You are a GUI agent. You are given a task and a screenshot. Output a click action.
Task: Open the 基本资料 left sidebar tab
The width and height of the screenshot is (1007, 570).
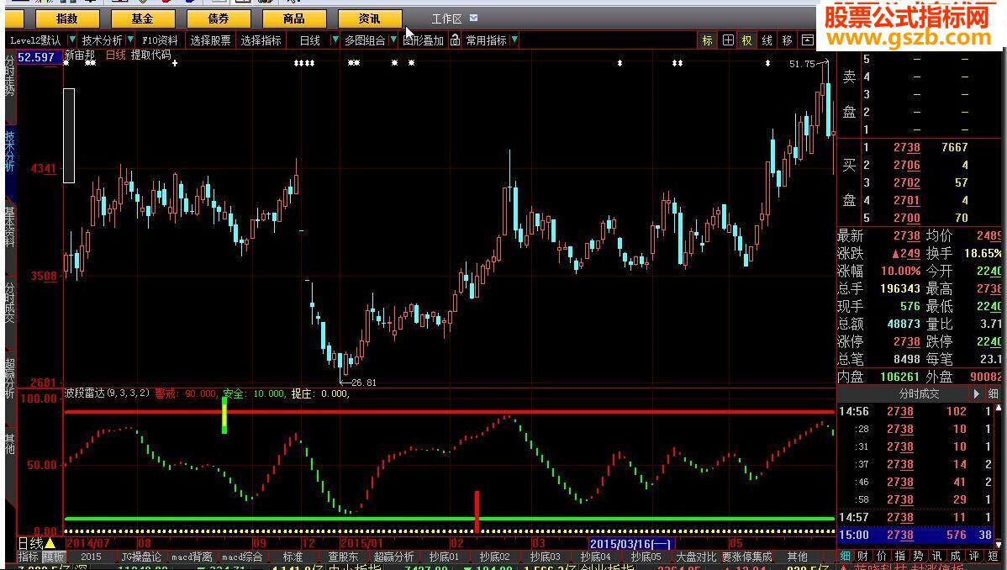pyautogui.click(x=10, y=227)
